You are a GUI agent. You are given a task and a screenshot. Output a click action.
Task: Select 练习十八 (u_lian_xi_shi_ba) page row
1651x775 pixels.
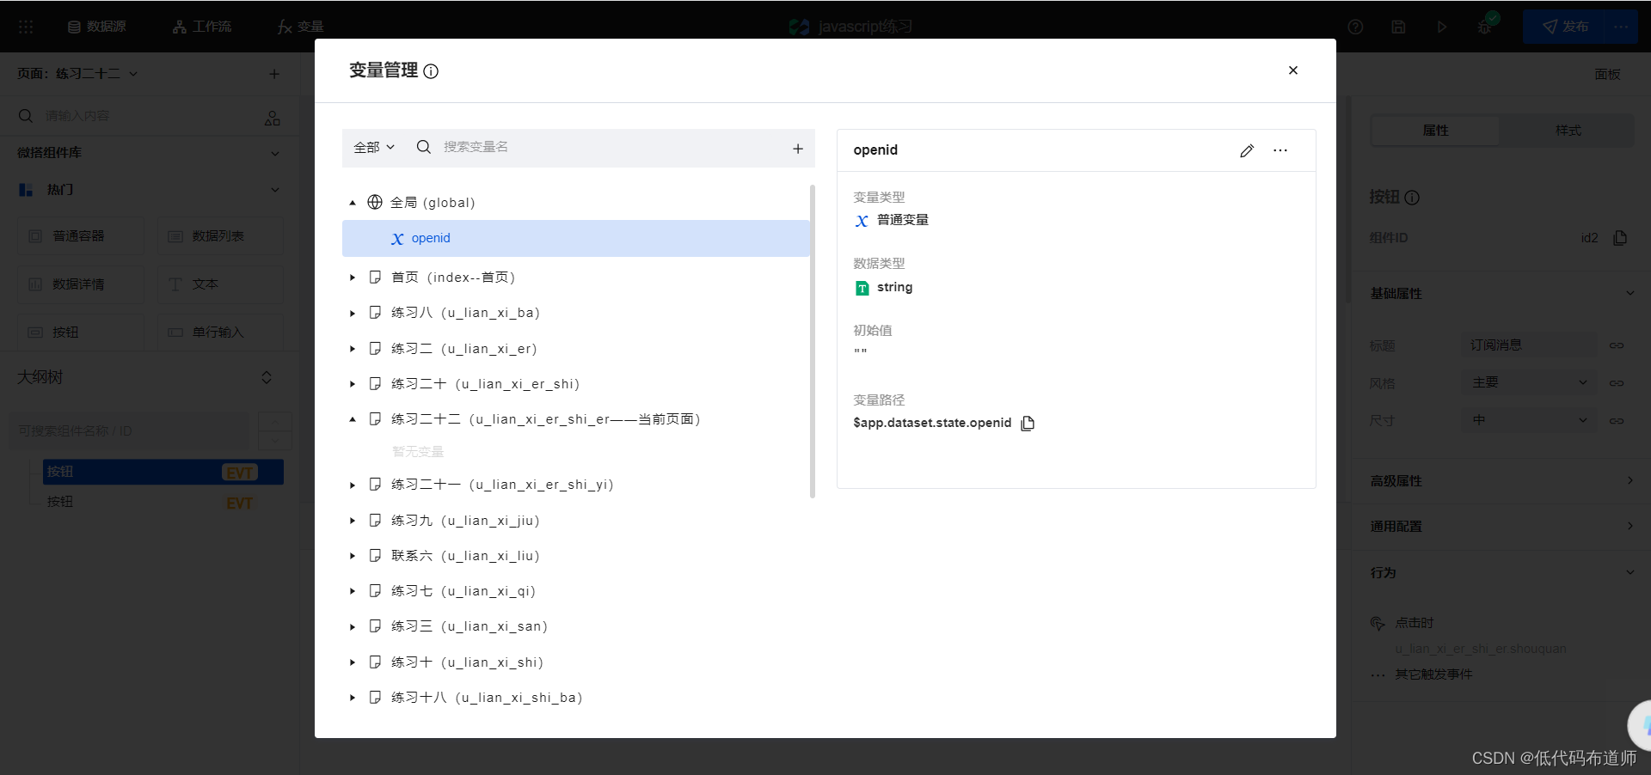tap(576, 698)
